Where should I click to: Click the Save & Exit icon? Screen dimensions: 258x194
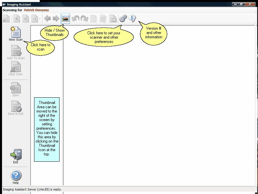point(16,106)
